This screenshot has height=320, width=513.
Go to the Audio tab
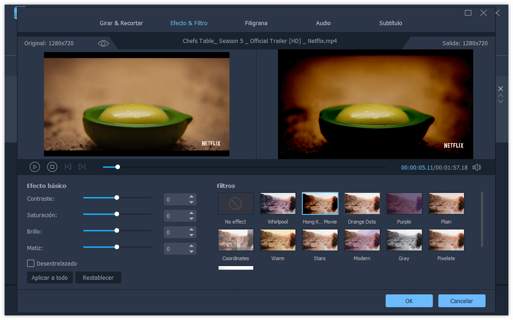tap(323, 23)
